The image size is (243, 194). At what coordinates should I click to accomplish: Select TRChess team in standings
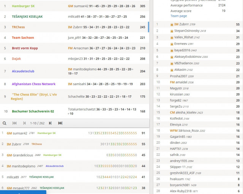[18, 27]
